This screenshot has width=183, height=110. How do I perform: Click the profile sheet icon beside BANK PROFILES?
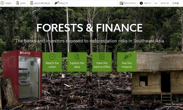tap(32, 3)
